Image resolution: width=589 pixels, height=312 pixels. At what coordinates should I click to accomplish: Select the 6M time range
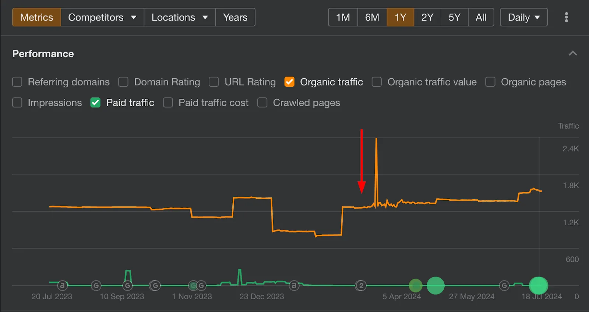point(372,17)
